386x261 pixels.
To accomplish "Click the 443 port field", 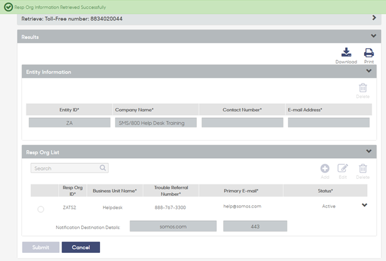I will 255,226.
